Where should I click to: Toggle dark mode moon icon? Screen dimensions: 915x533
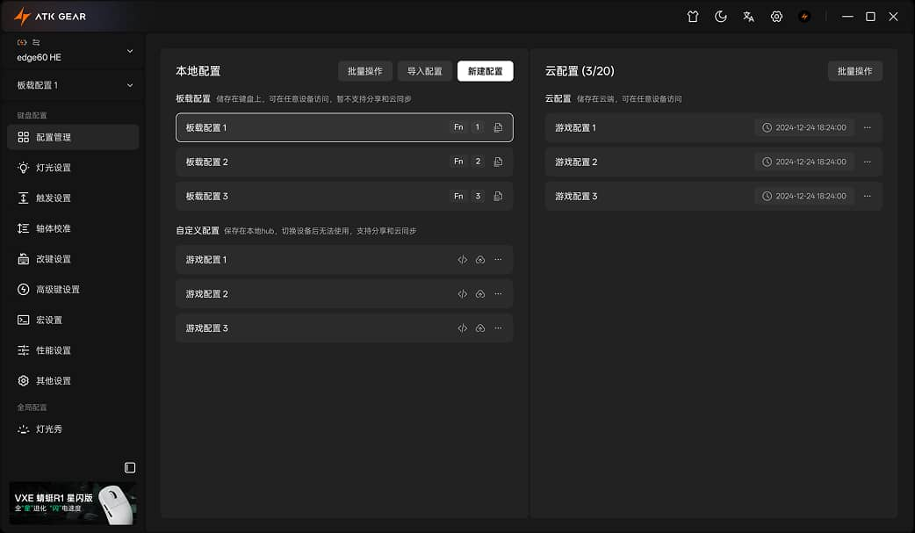tap(721, 17)
